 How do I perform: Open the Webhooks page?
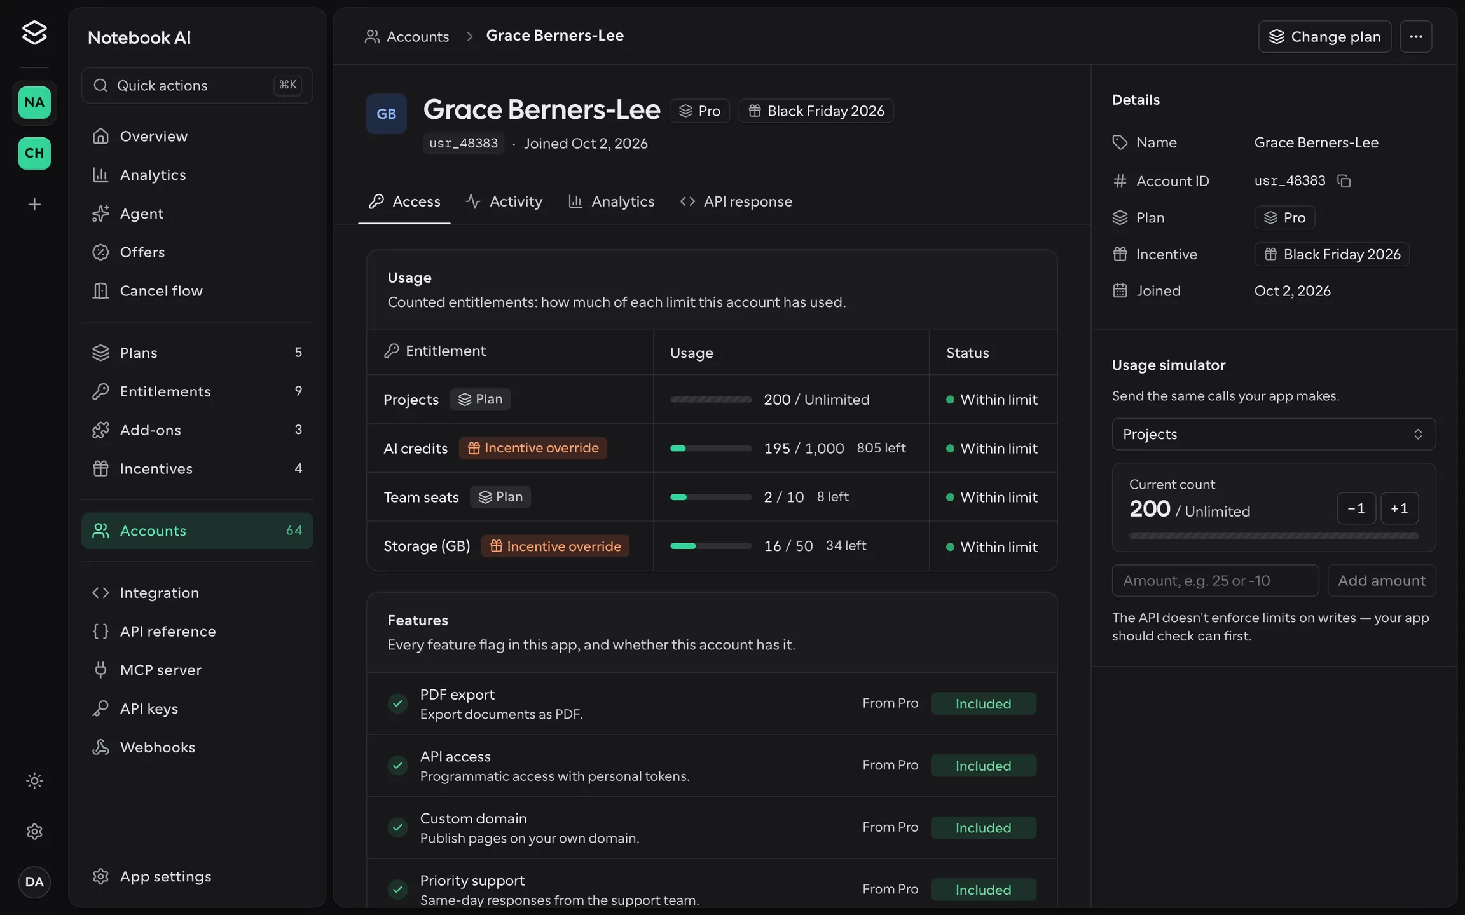click(x=197, y=748)
